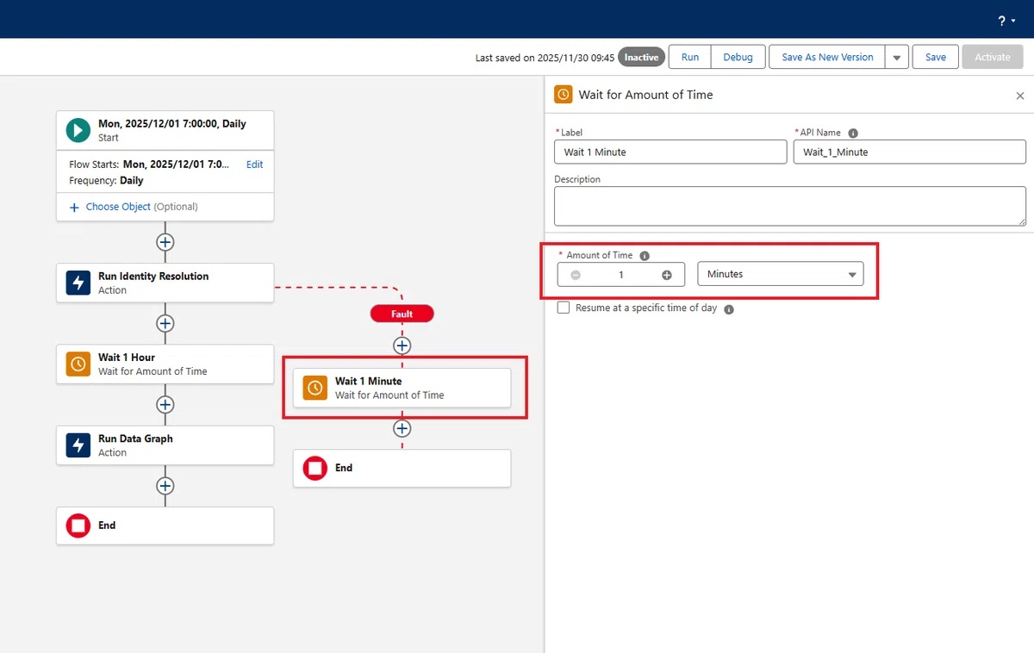This screenshot has height=653, width=1034.
Task: Click the Inactive status badge
Action: tap(641, 58)
